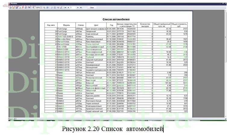Viewport: 230px width, 137px height.
Task: Click the date cell '20.05.2005'
Action: (112, 29)
